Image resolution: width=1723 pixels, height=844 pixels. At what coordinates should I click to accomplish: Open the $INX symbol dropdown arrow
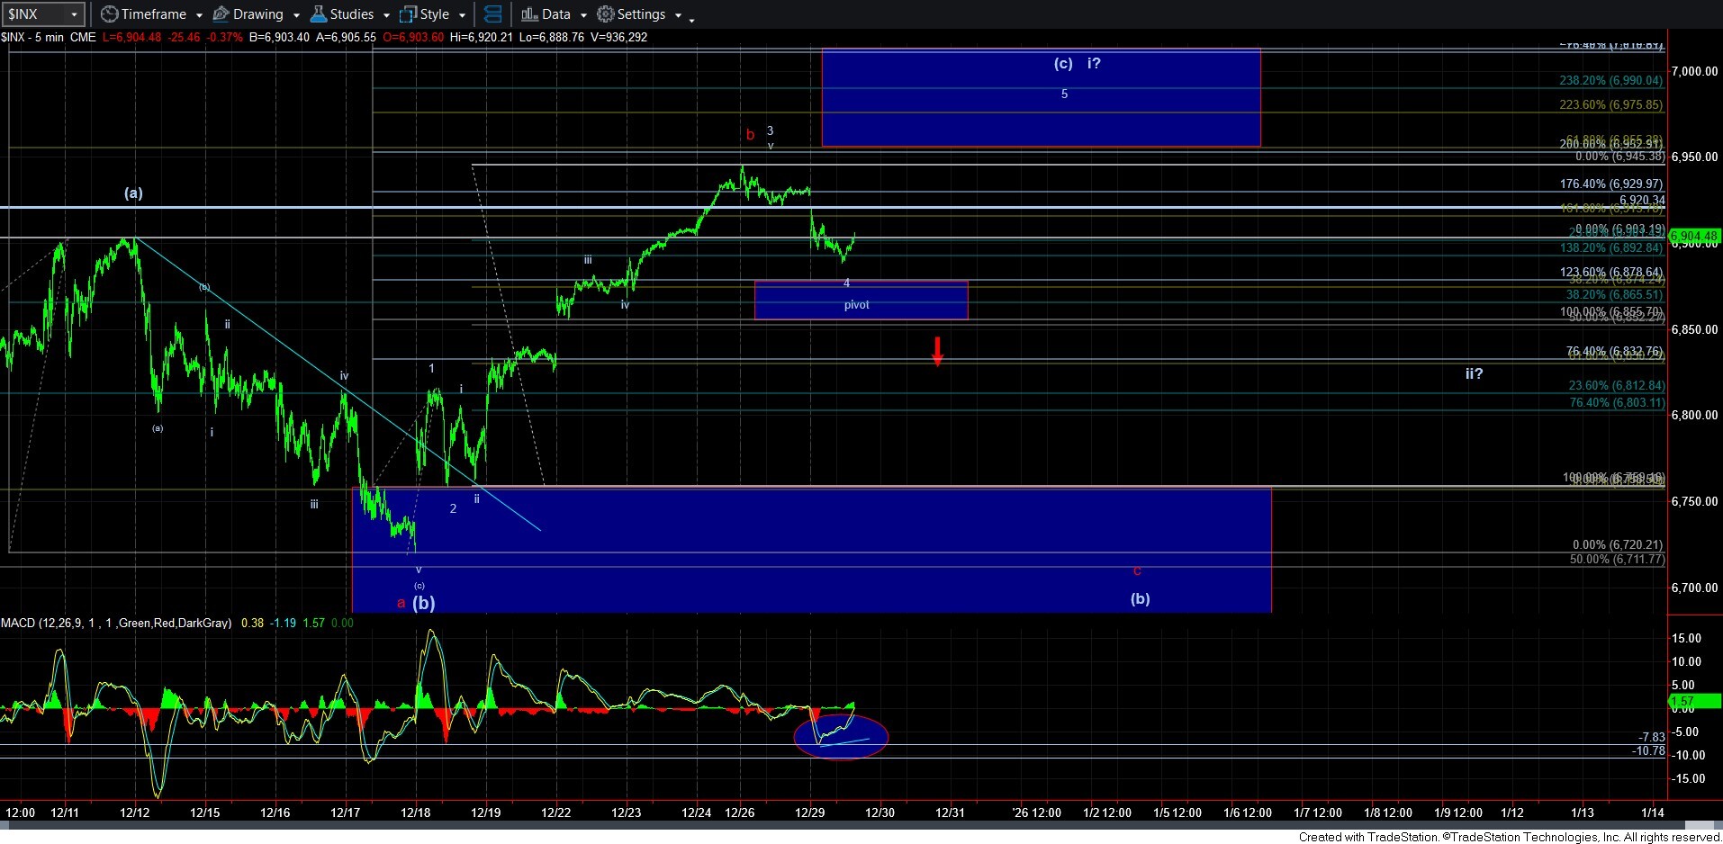coord(75,14)
